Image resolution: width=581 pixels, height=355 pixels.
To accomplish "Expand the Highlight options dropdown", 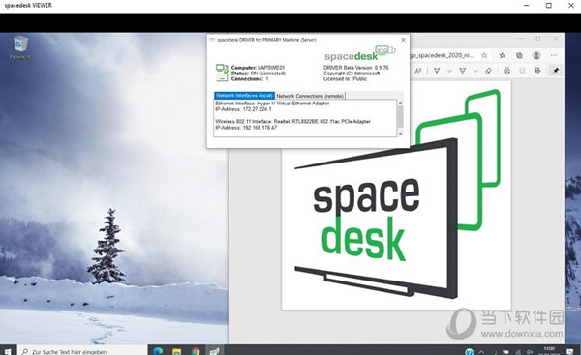I will click(x=475, y=71).
